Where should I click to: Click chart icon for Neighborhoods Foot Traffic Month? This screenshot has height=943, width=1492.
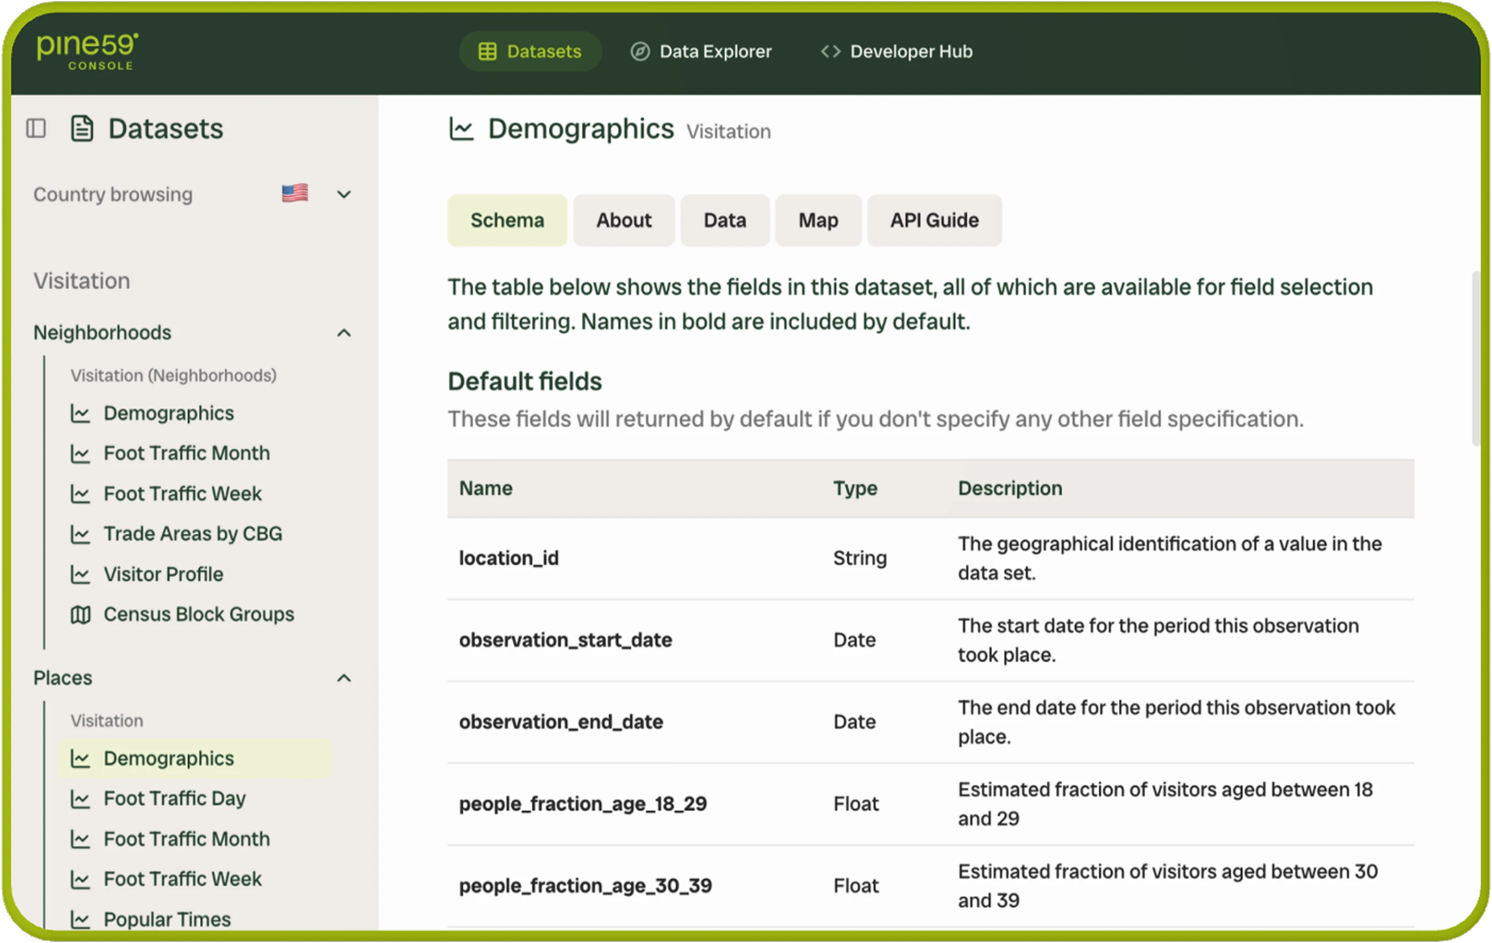click(x=80, y=453)
